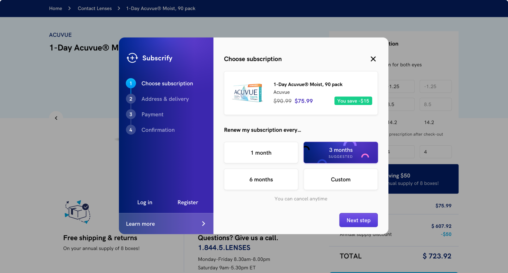Click the $75.99 discounted price in dialog
The width and height of the screenshot is (508, 273).
coord(303,101)
